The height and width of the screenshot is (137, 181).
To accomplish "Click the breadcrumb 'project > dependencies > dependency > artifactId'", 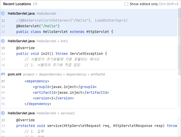I will pyautogui.click(x=64, y=74).
